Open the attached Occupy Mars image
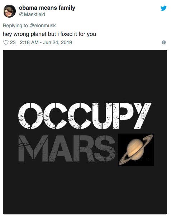Viewport: 171px width, 218px height. click(85, 132)
